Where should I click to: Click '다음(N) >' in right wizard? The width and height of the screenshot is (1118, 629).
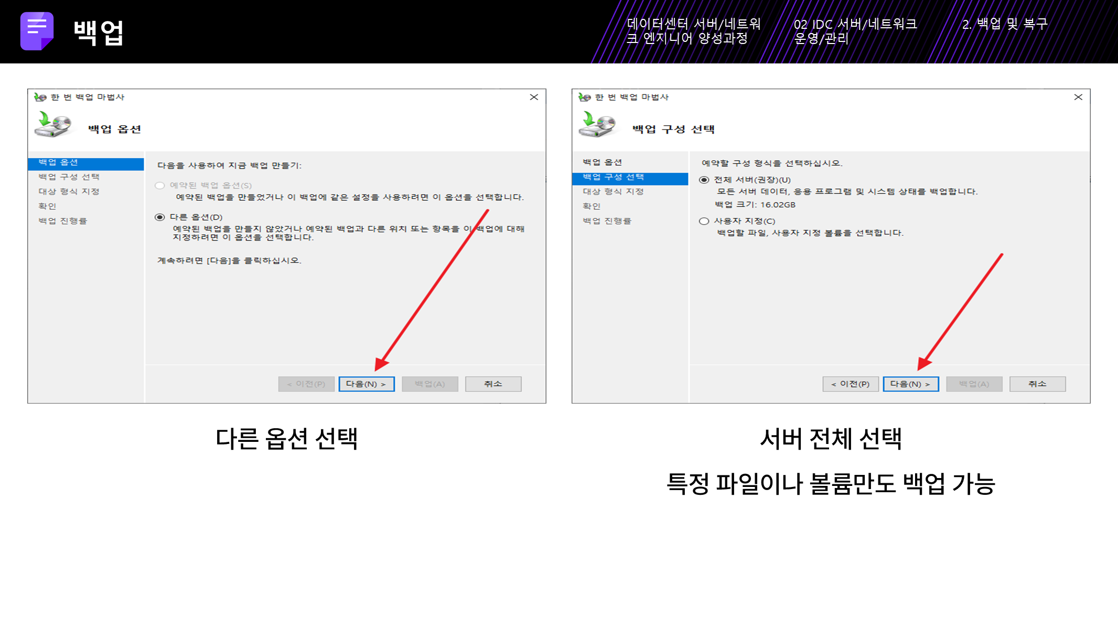(910, 384)
